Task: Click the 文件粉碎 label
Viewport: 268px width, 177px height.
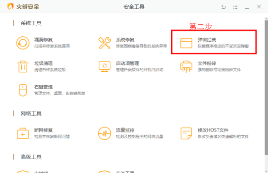Action: (207, 64)
